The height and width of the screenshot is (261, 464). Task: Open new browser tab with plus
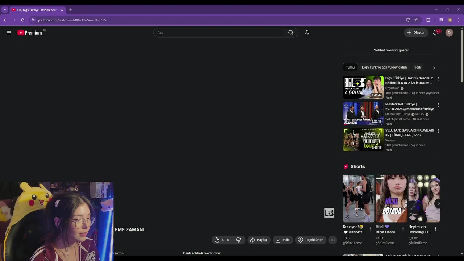coord(70,10)
